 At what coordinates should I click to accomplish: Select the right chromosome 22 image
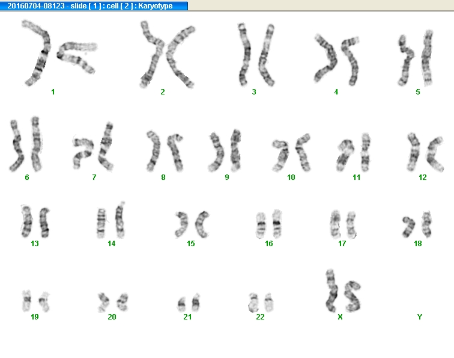[269, 302]
